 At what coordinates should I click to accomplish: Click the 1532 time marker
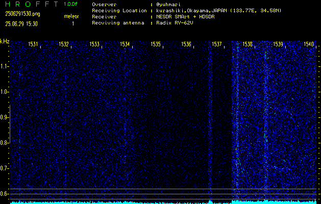64,44
